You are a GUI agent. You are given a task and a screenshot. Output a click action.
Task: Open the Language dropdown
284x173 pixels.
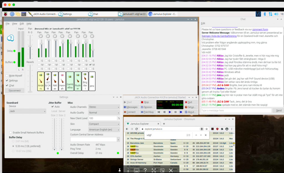tap(104, 130)
